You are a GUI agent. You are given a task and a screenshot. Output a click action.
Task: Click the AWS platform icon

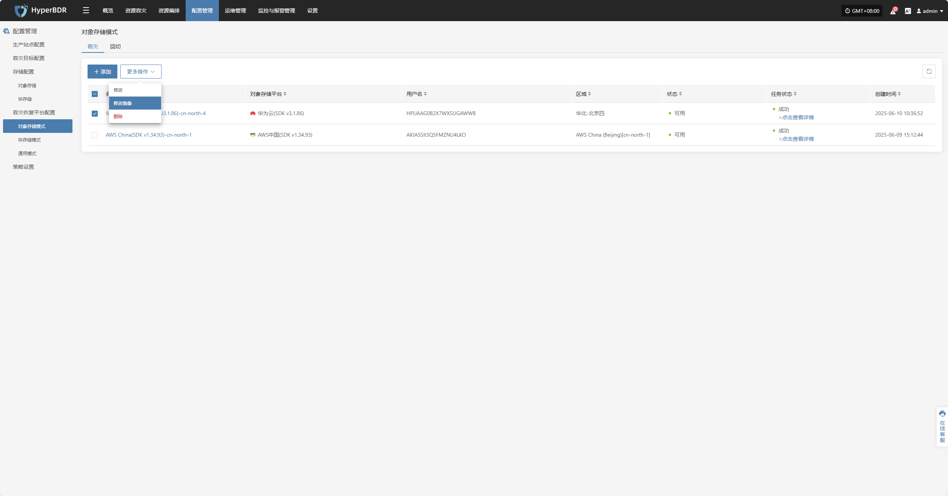pos(252,135)
